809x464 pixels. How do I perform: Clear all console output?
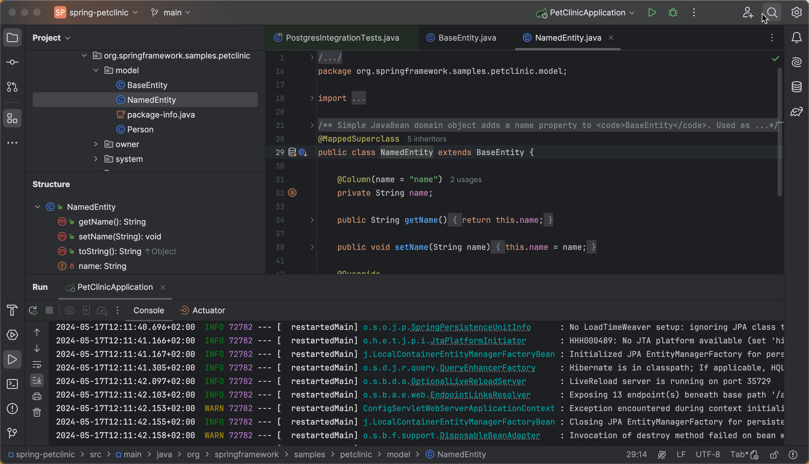(x=37, y=412)
